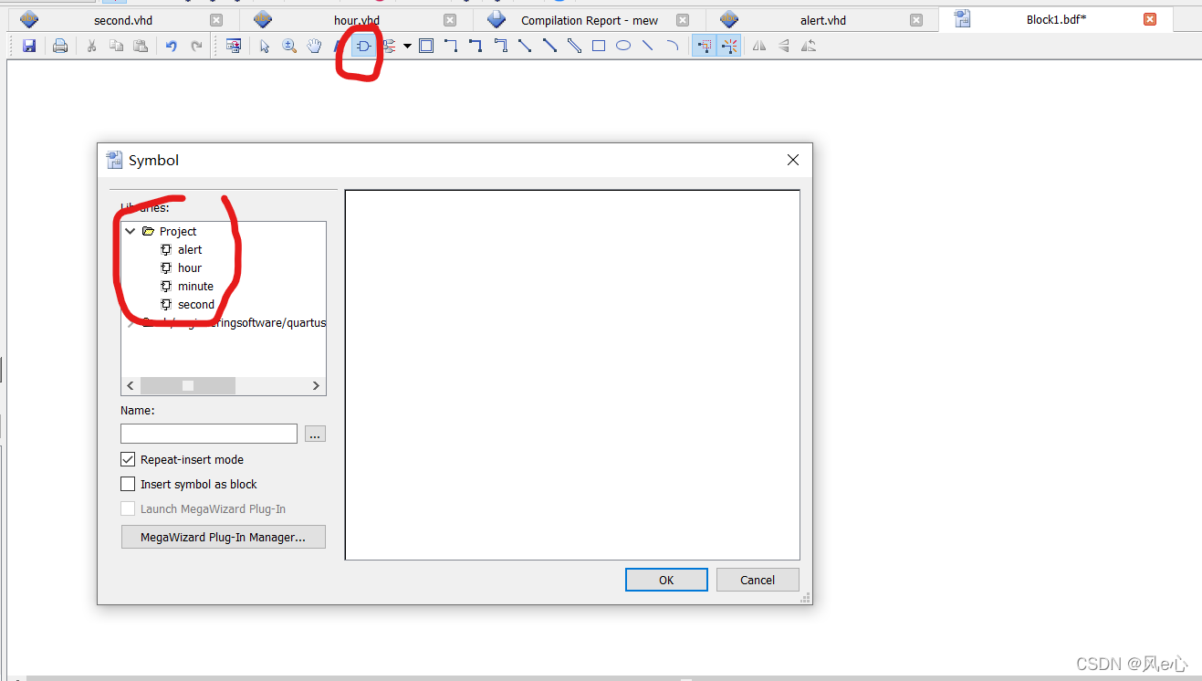Click the browse ellipsis button beside Name

point(315,434)
